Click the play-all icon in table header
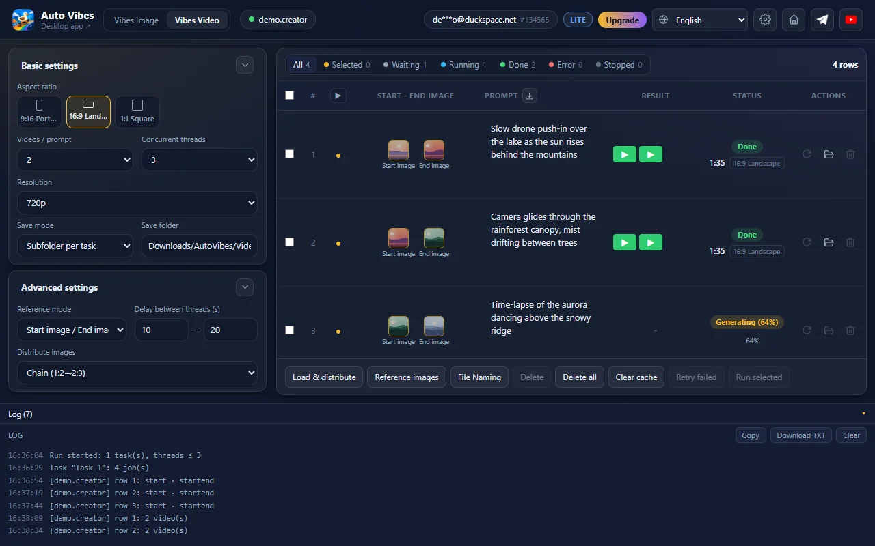The height and width of the screenshot is (546, 875). 338,96
